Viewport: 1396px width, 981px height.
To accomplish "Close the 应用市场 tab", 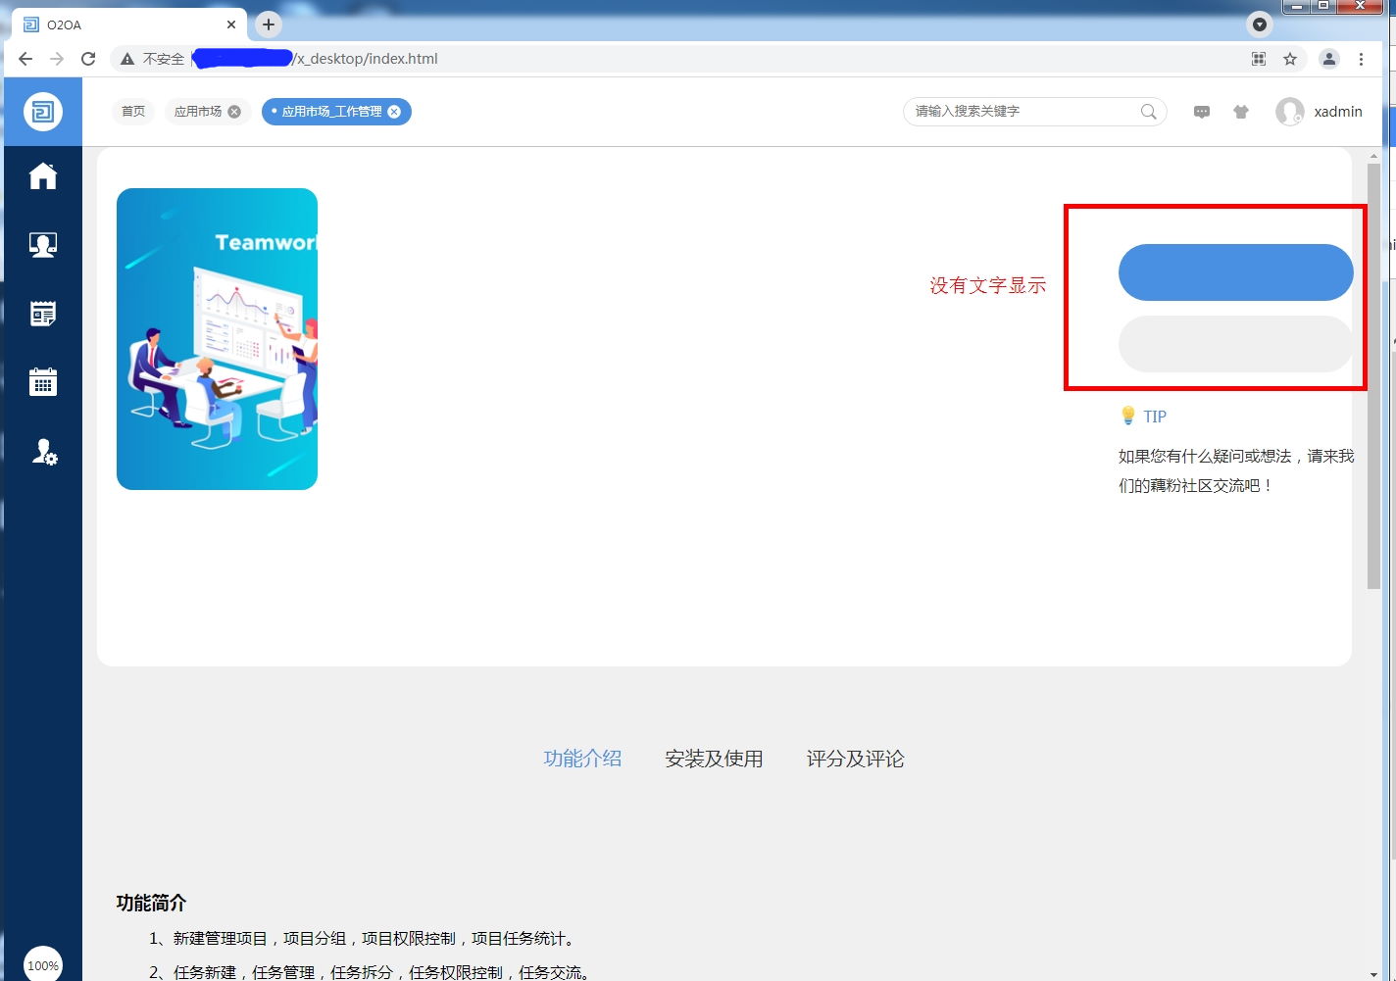I will pyautogui.click(x=234, y=112).
